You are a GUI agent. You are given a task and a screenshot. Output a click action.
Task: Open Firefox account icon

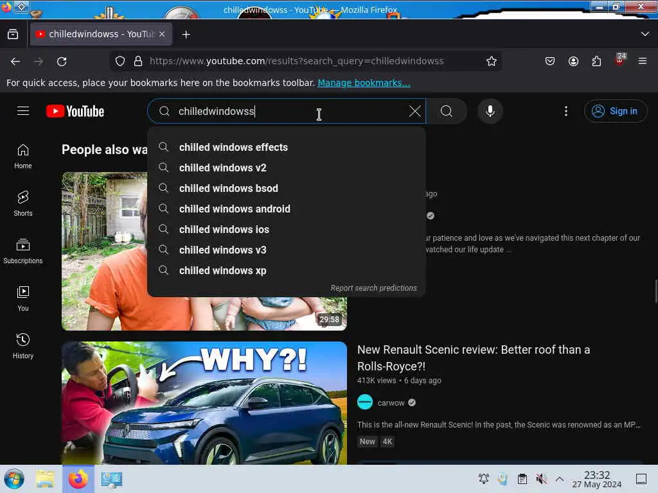pyautogui.click(x=573, y=61)
